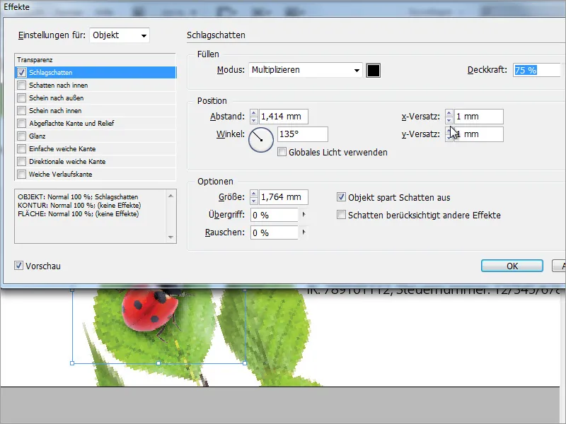Click the Abstand value field
The height and width of the screenshot is (424, 566).
coord(284,117)
